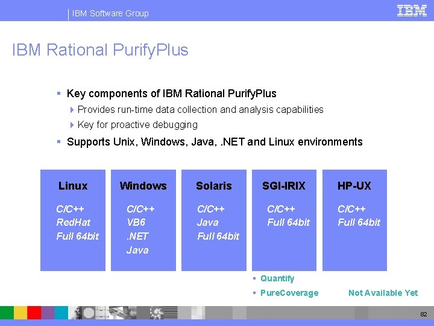Select 'C/C++' in the SGI-IRIX box

[x=281, y=209]
